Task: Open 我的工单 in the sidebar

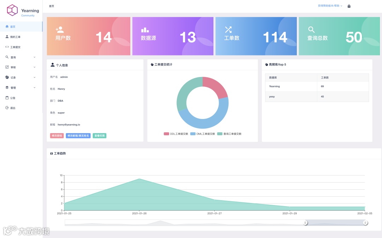Action: tap(21, 37)
